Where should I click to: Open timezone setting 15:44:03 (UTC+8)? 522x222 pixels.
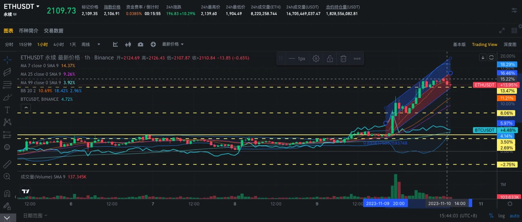coord(458,215)
